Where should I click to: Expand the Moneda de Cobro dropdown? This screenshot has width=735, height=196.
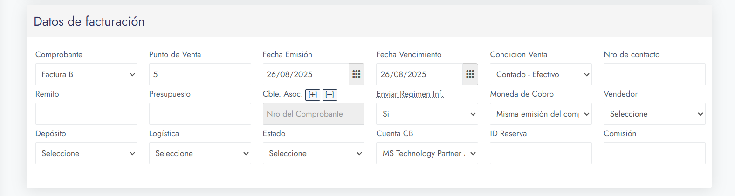(x=541, y=114)
